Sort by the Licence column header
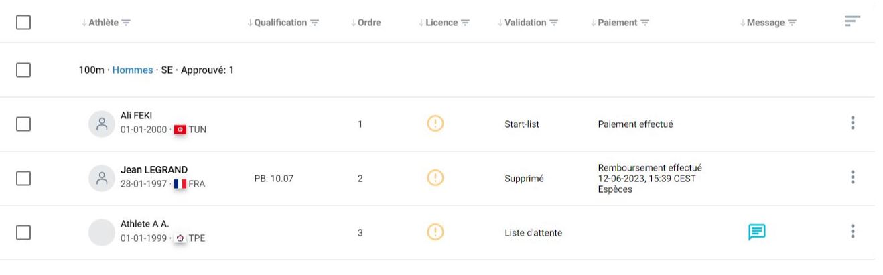The image size is (883, 275). tap(438, 23)
